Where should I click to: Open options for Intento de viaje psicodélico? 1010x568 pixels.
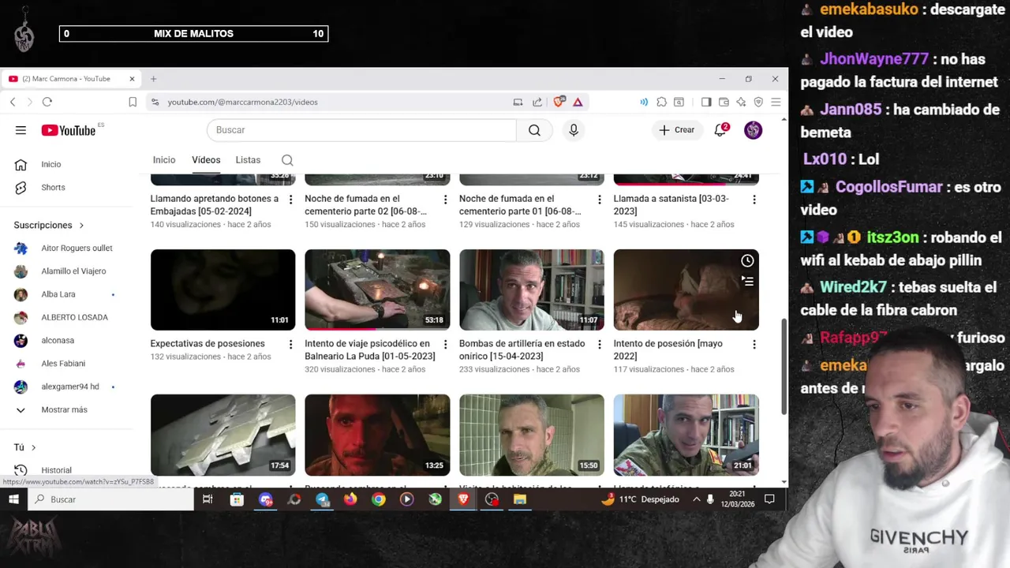pos(445,345)
